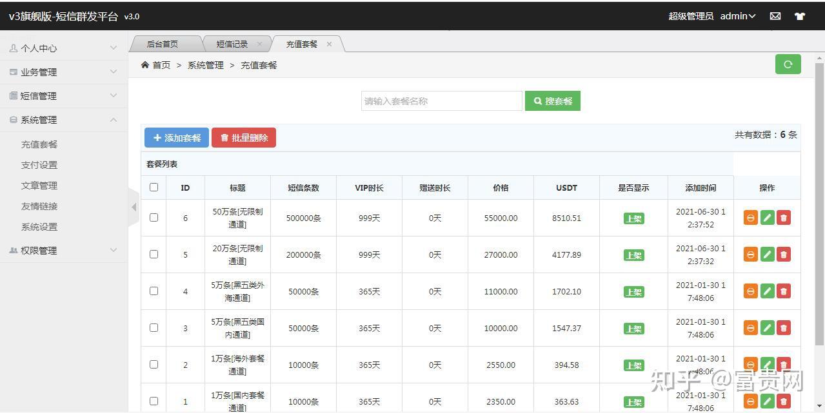The width and height of the screenshot is (825, 413).
Task: Toggle 上架 status for package ID 3
Action: click(633, 329)
